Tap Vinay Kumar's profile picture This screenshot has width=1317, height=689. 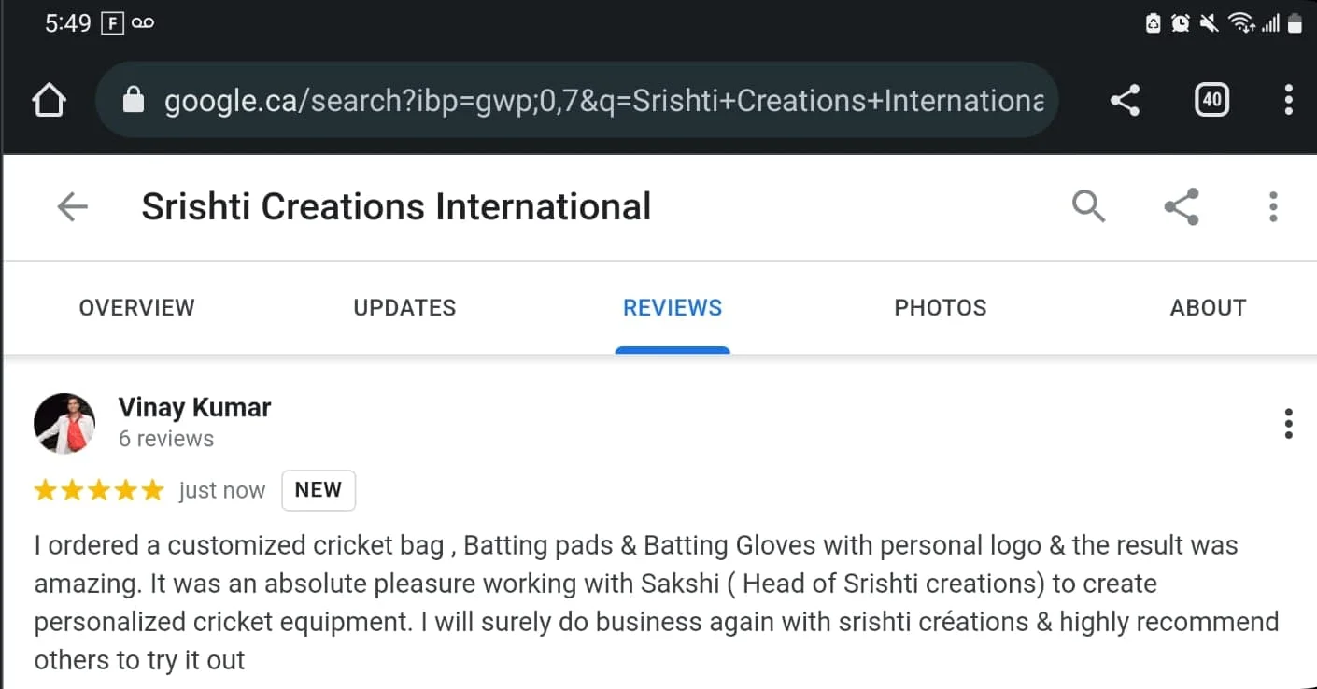tap(64, 423)
